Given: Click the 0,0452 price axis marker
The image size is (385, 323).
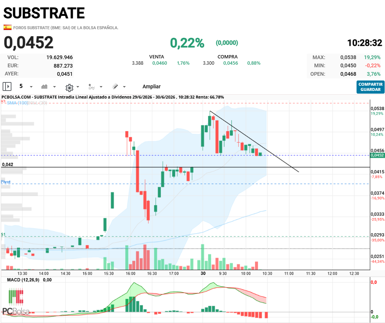Looking at the screenshot, I should pos(377,155).
